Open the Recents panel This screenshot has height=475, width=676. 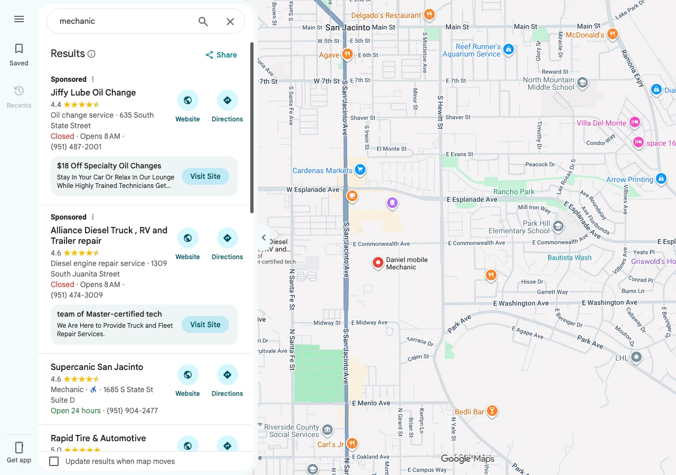click(x=19, y=97)
